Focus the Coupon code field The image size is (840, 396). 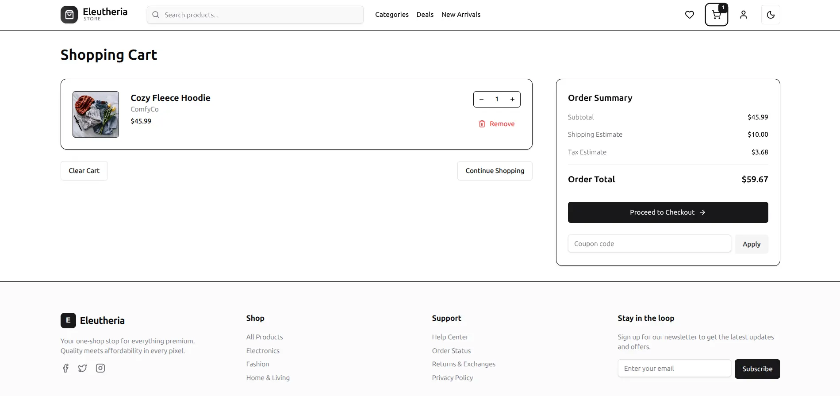coord(649,244)
